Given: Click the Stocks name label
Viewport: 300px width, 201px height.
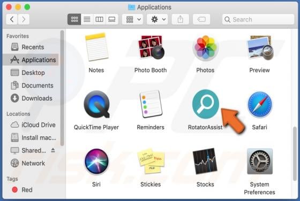Looking at the screenshot, I should pos(205,184).
